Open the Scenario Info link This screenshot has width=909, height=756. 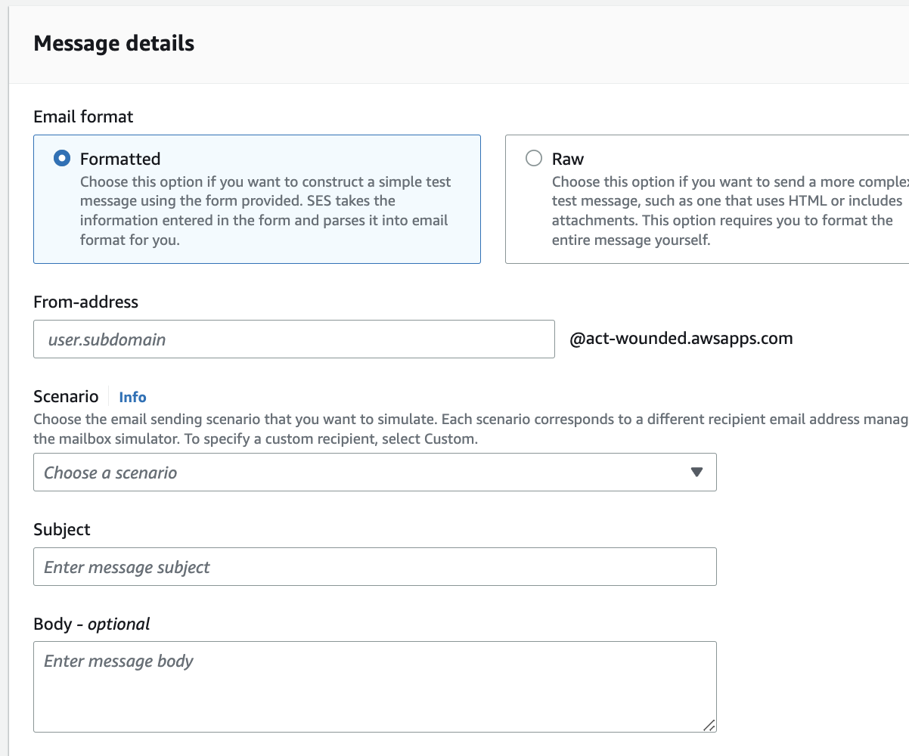[x=132, y=396]
